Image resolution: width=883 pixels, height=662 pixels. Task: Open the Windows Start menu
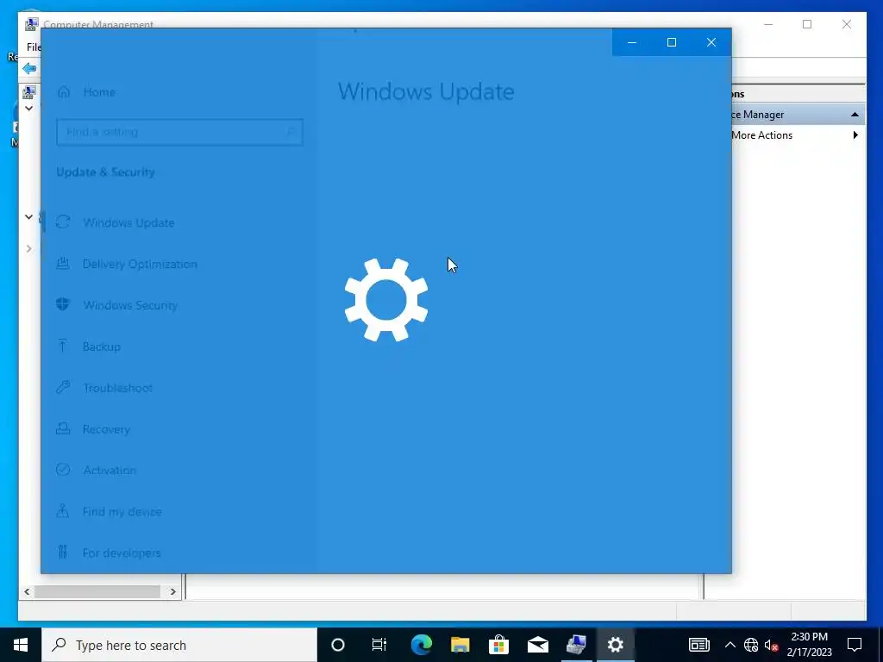[x=21, y=645]
